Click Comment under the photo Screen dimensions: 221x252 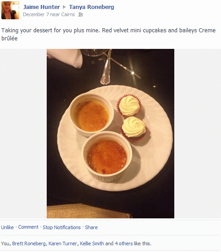28,227
